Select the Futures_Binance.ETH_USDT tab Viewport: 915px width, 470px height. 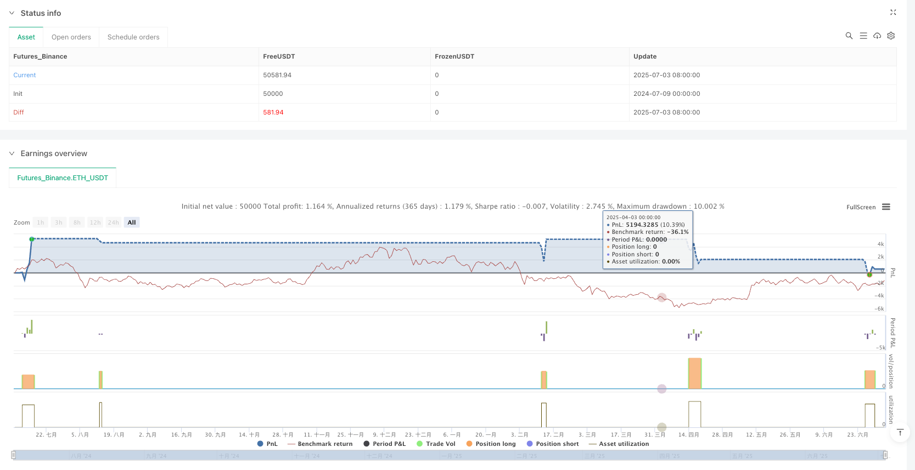63,178
